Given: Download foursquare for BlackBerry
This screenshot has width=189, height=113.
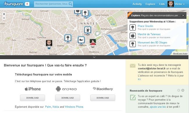Looking at the screenshot, I should pos(103,98).
